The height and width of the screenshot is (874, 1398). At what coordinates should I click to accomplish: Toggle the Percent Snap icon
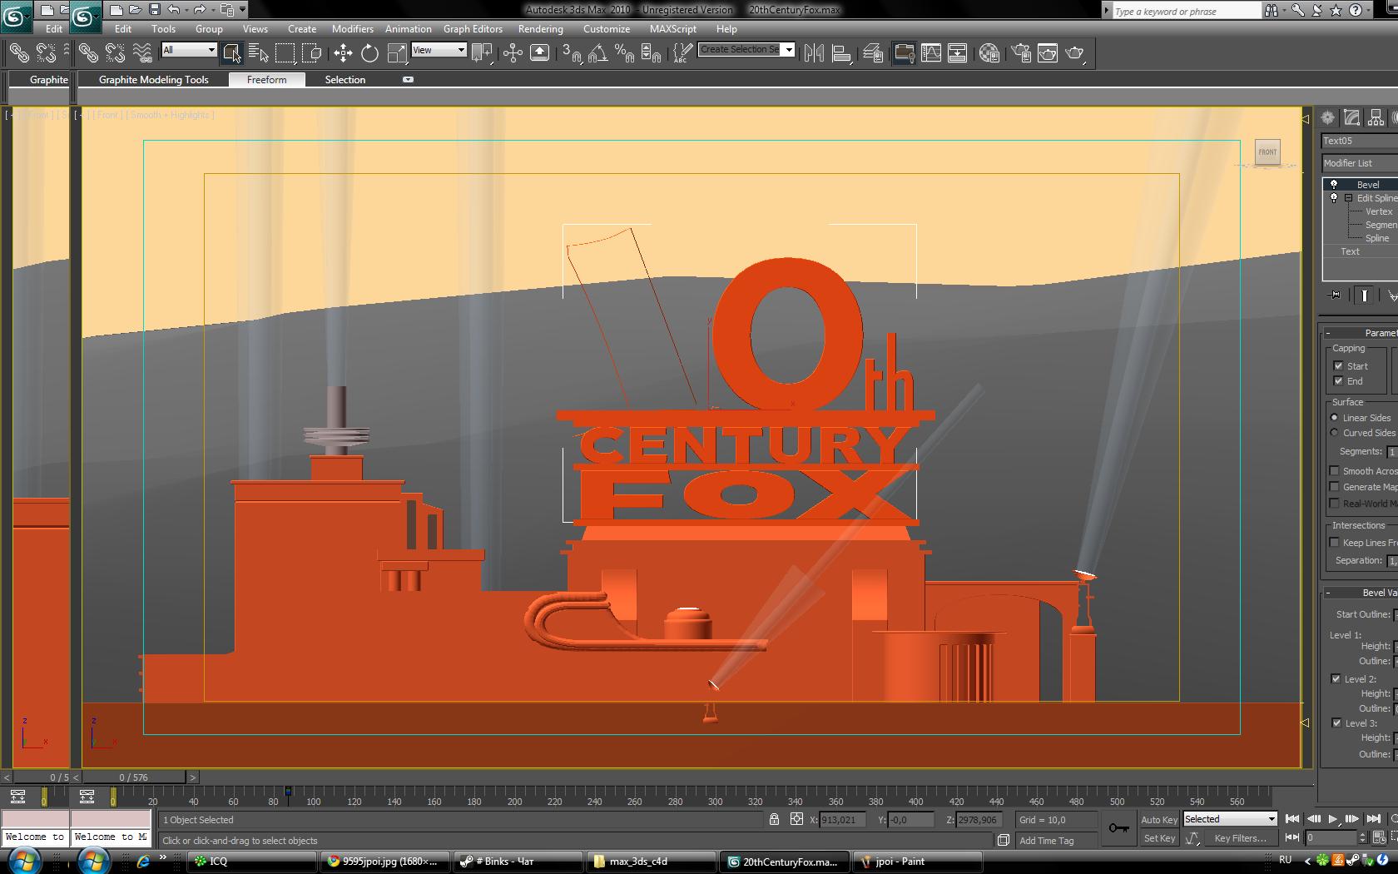pos(624,53)
